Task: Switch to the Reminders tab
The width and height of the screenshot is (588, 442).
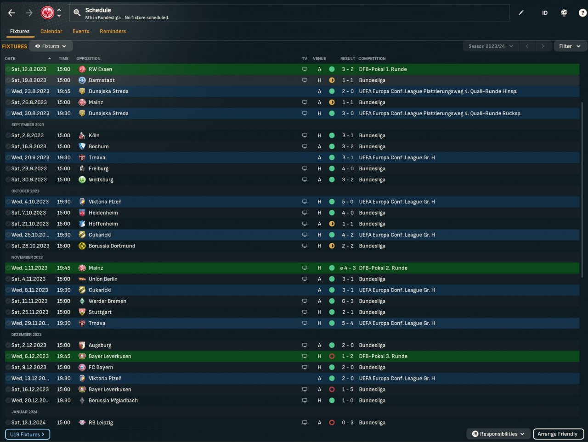Action: point(113,31)
